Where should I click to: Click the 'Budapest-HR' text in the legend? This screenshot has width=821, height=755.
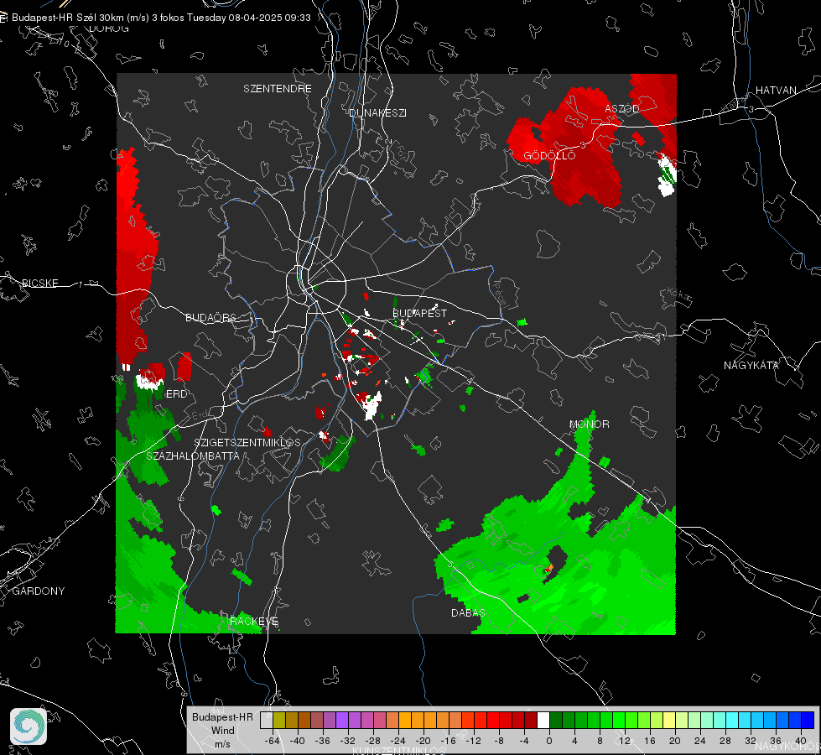(222, 717)
